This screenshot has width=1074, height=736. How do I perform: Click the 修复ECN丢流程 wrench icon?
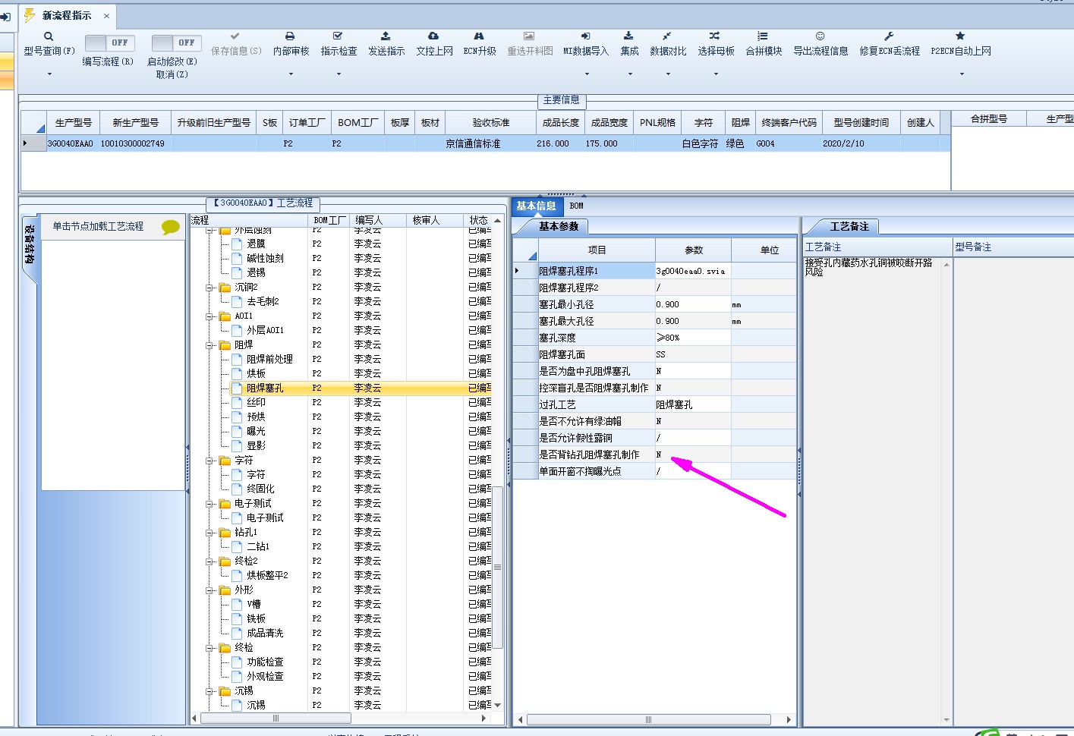point(889,36)
